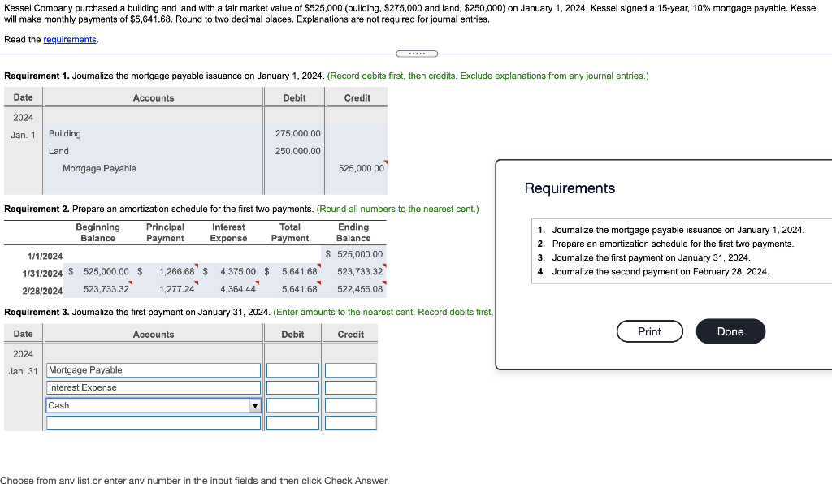Screen dimensions: 832x484
Task: Click the debit field for Mortgage Payable row
Action: point(292,370)
